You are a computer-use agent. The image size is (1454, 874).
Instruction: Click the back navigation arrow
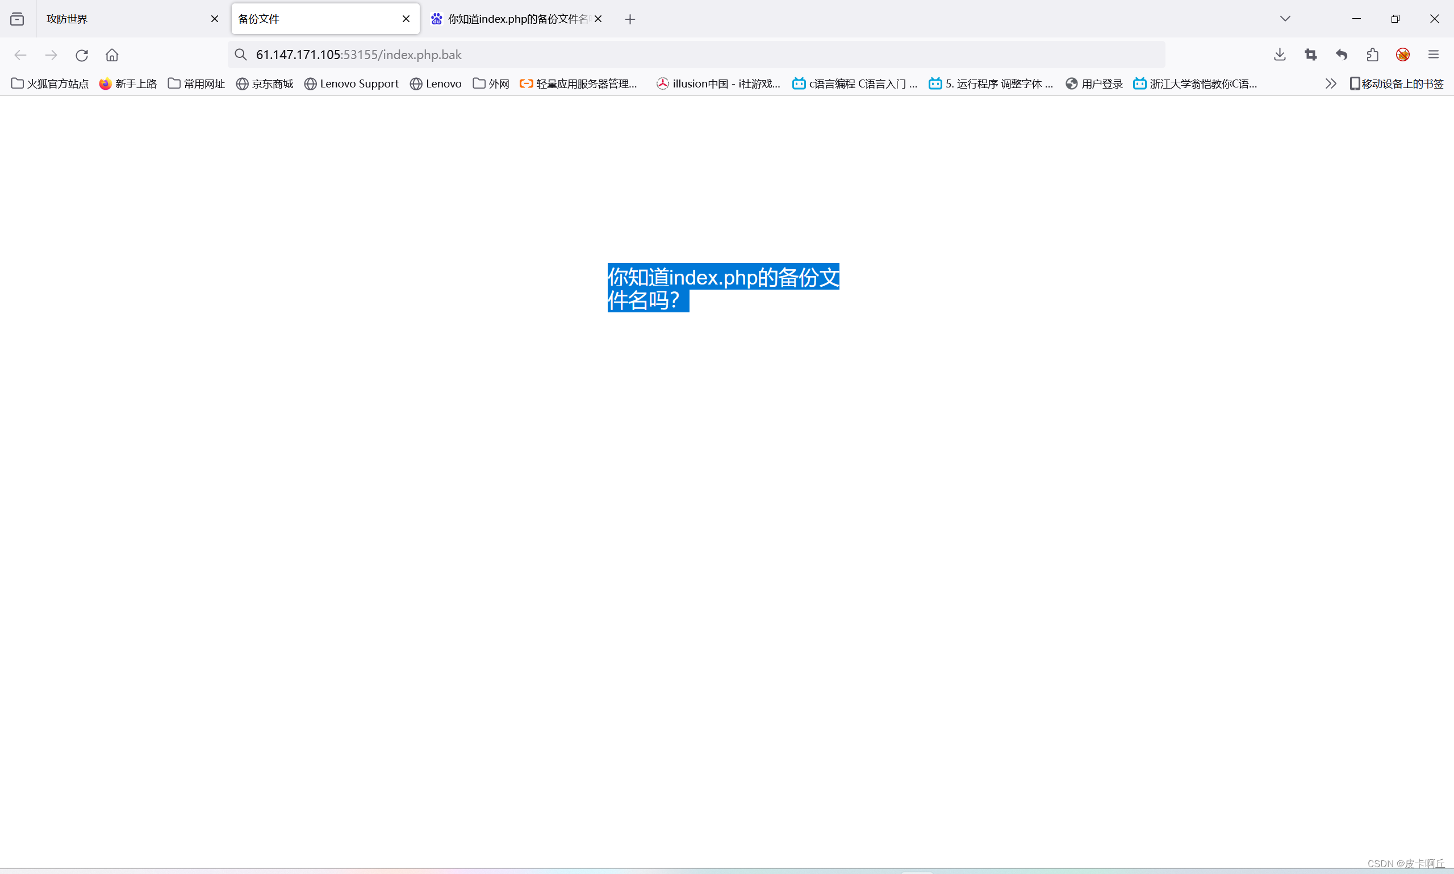(x=20, y=55)
